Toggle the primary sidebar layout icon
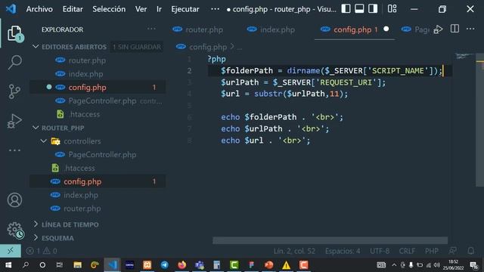Viewport: 484px width, 272px height. (x=346, y=8)
